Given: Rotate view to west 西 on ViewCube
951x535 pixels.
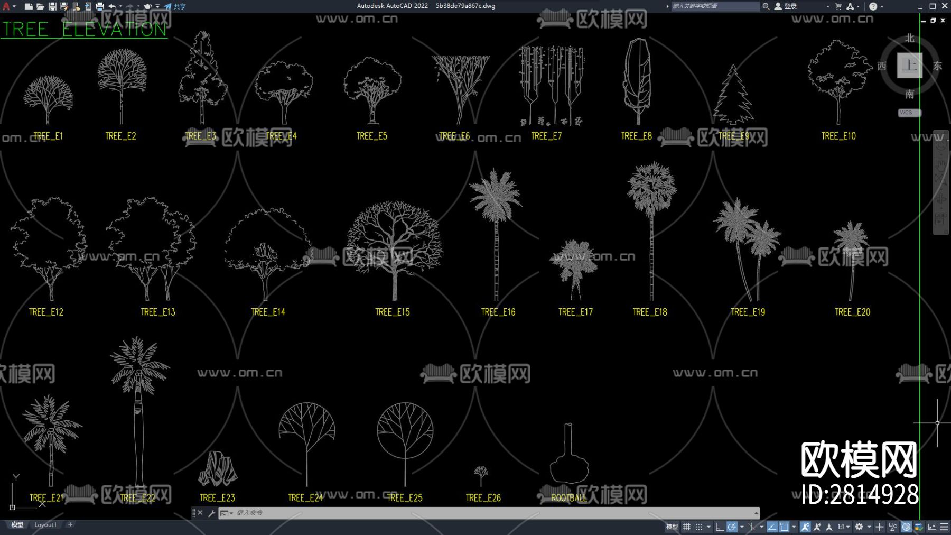Looking at the screenshot, I should point(882,66).
